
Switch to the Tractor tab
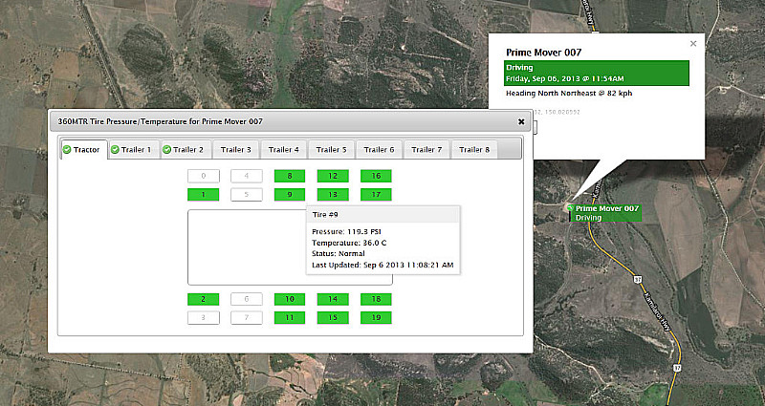pyautogui.click(x=83, y=149)
